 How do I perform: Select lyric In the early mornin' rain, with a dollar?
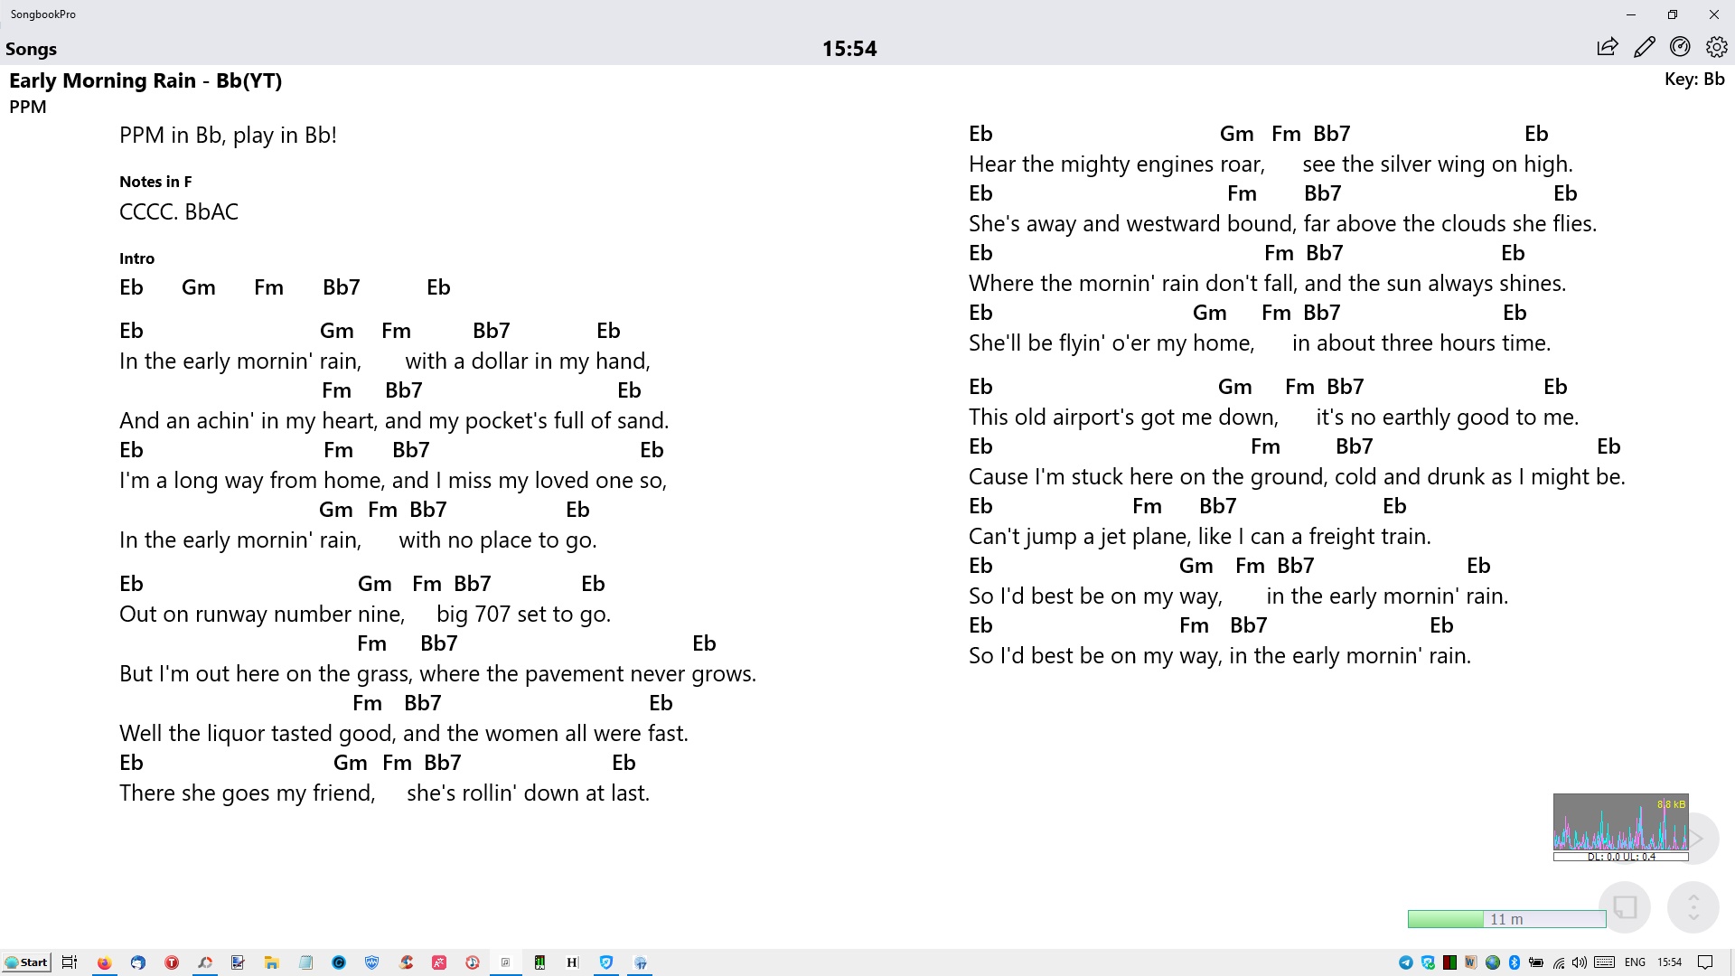click(x=385, y=361)
